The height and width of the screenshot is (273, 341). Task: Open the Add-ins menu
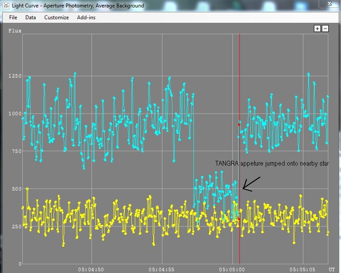pyautogui.click(x=86, y=18)
